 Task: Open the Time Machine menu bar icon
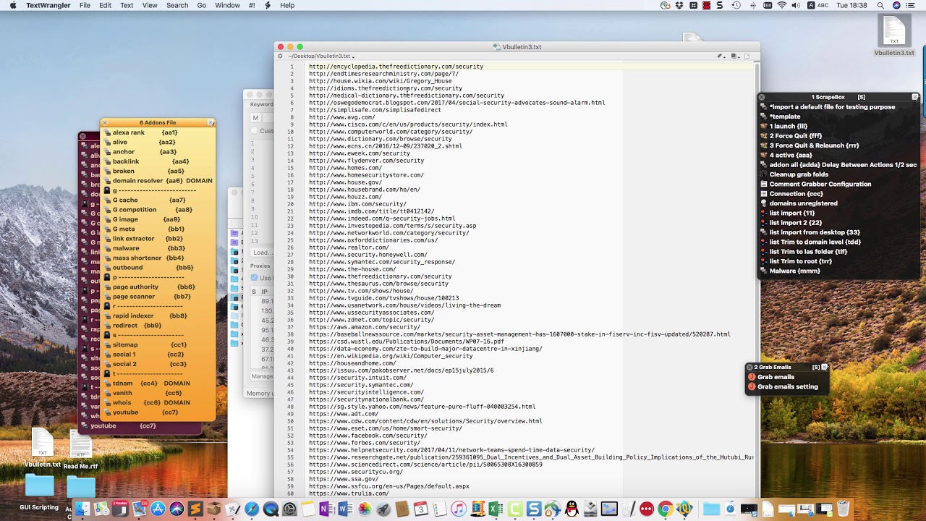[x=736, y=5]
